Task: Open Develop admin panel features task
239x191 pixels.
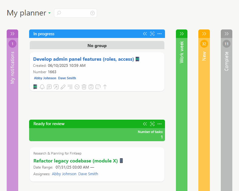Action: point(83,59)
